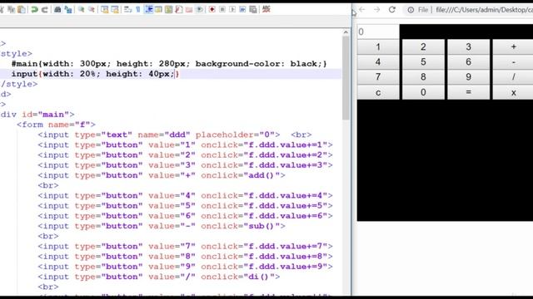Click calculator button 6
Screen dimensions: 533x299
tap(468, 62)
